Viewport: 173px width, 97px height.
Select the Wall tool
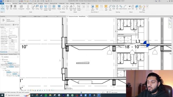pos(7,7)
